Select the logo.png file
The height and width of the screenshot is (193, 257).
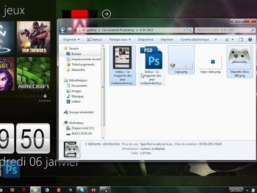(181, 60)
